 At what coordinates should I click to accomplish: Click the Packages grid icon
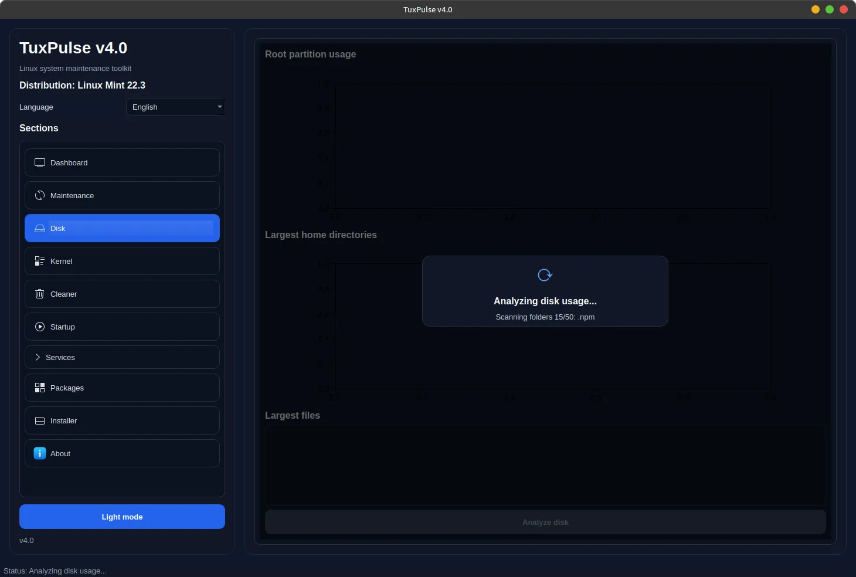coord(40,388)
